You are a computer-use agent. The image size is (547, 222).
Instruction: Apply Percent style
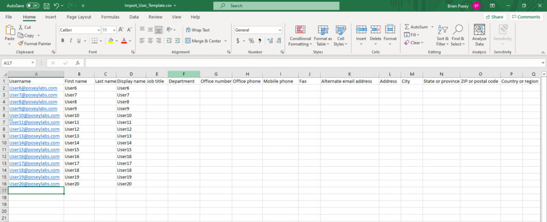[x=251, y=41]
